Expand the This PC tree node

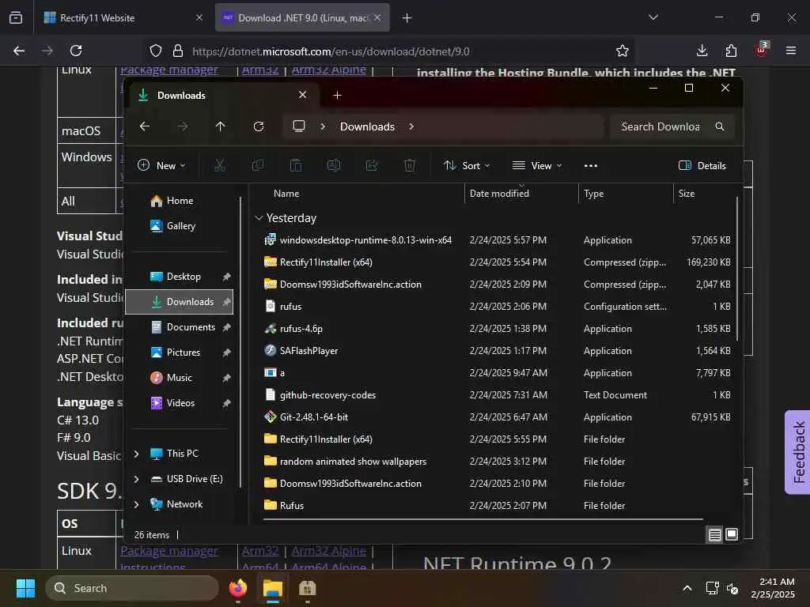(x=136, y=454)
